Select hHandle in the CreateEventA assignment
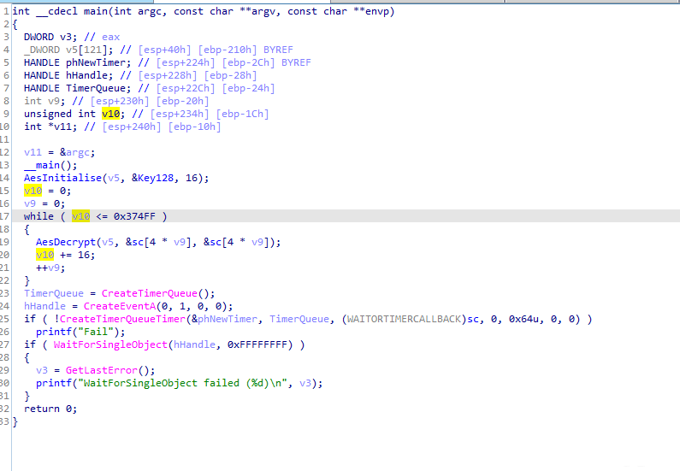Image resolution: width=680 pixels, height=471 pixels. pos(44,306)
